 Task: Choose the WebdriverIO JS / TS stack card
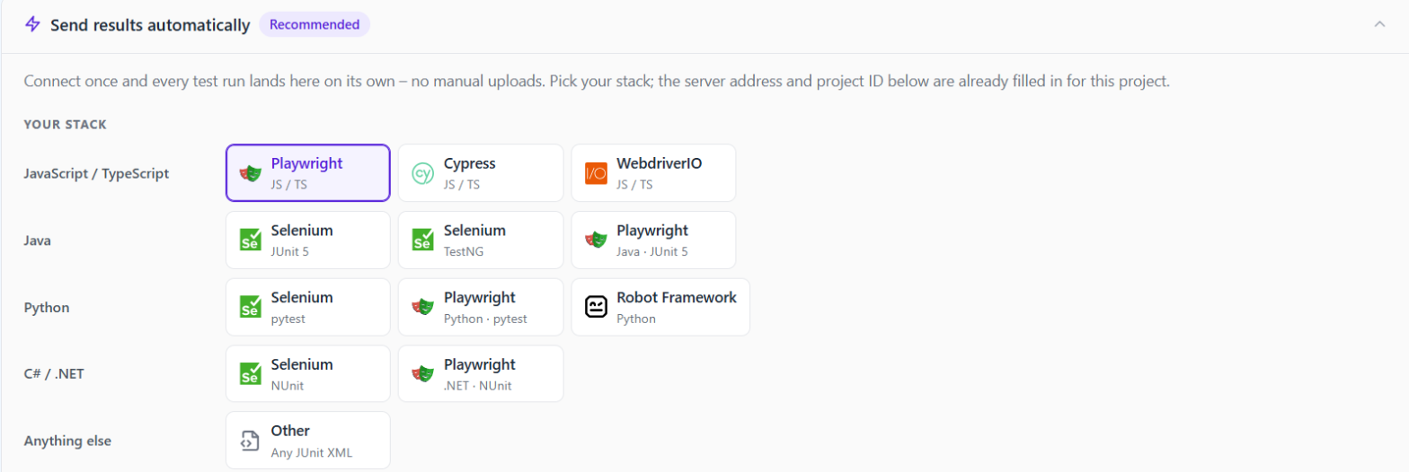653,173
